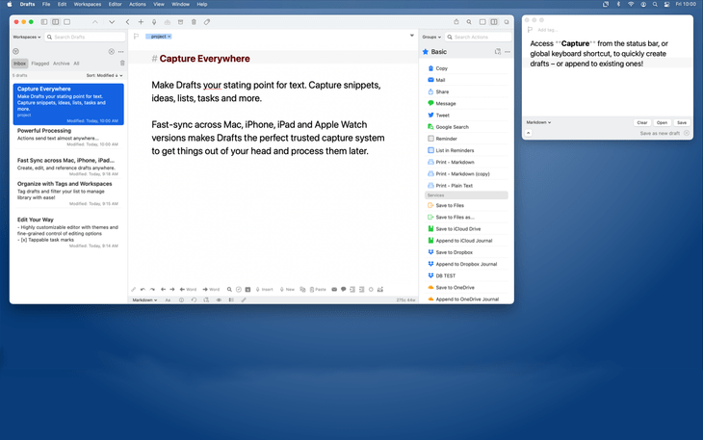Start dictation with the toolbar microphone icon
The height and width of the screenshot is (440, 703).
pyautogui.click(x=154, y=22)
